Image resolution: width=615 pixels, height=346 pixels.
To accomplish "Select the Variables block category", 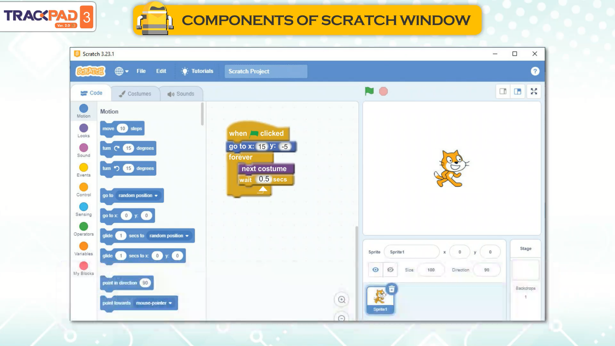I will [83, 248].
